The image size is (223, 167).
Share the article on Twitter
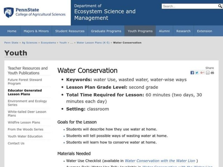click(197, 73)
